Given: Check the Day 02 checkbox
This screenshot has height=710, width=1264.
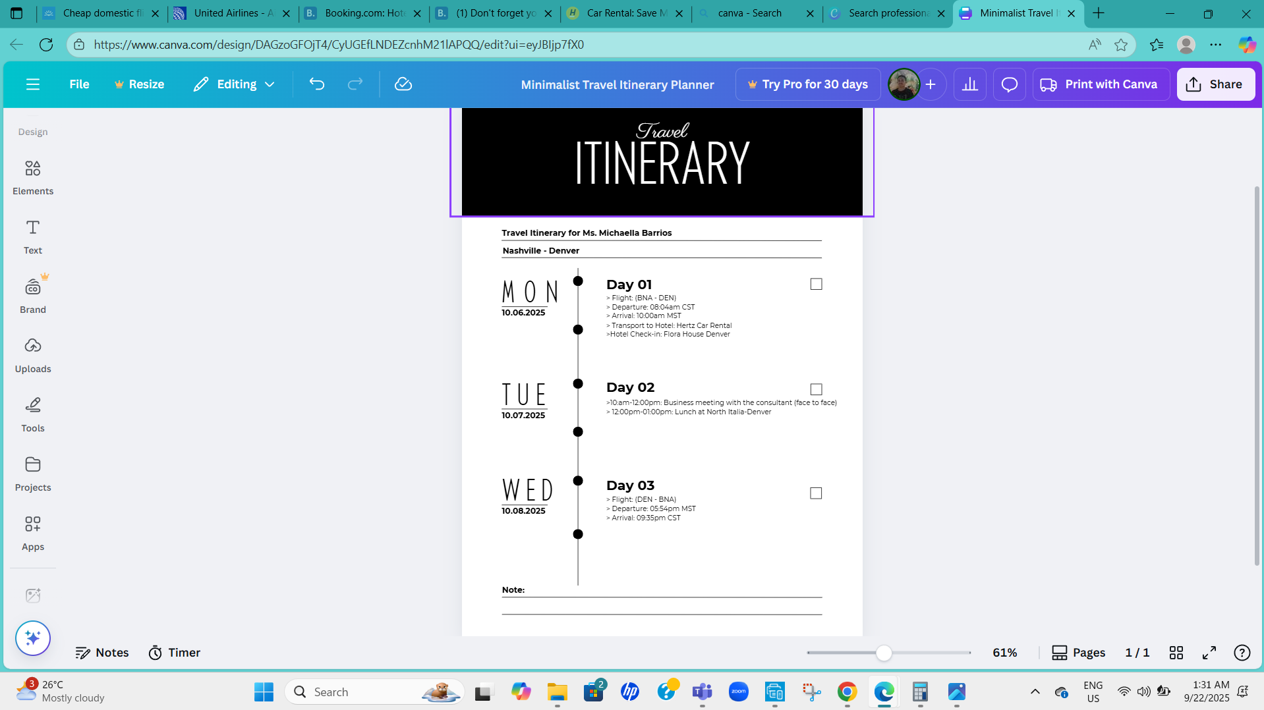Looking at the screenshot, I should [x=816, y=389].
